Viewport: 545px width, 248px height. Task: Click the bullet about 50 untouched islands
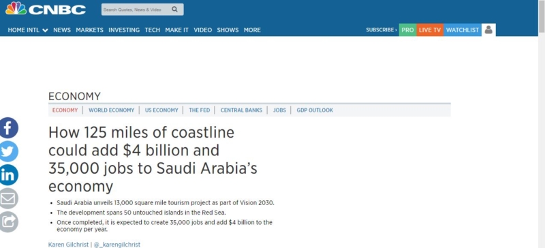point(142,213)
